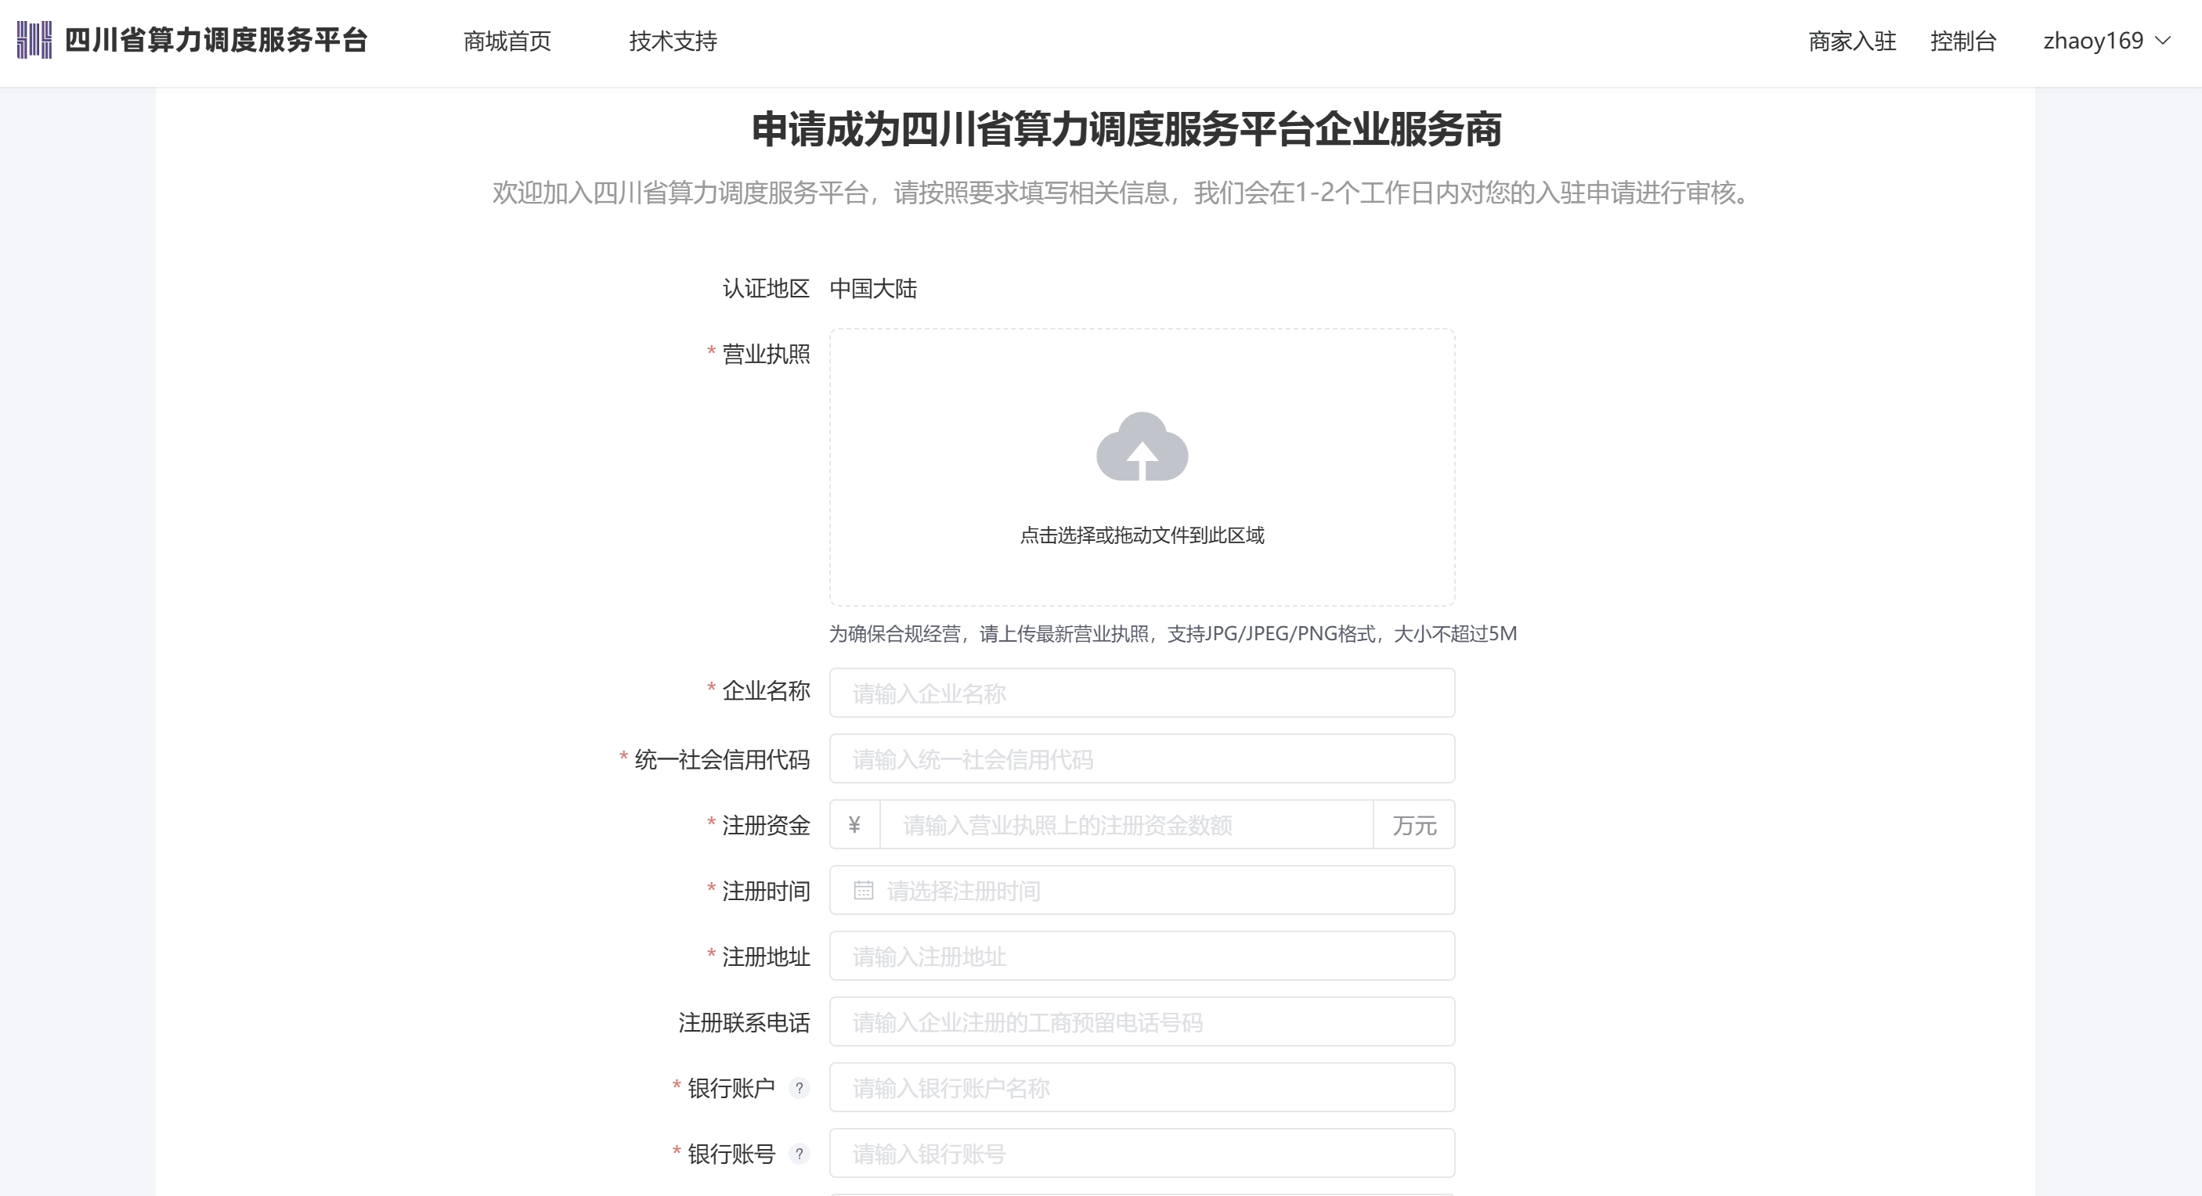Image resolution: width=2202 pixels, height=1196 pixels.
Task: Focus the 银行账户 name input
Action: coord(1142,1087)
